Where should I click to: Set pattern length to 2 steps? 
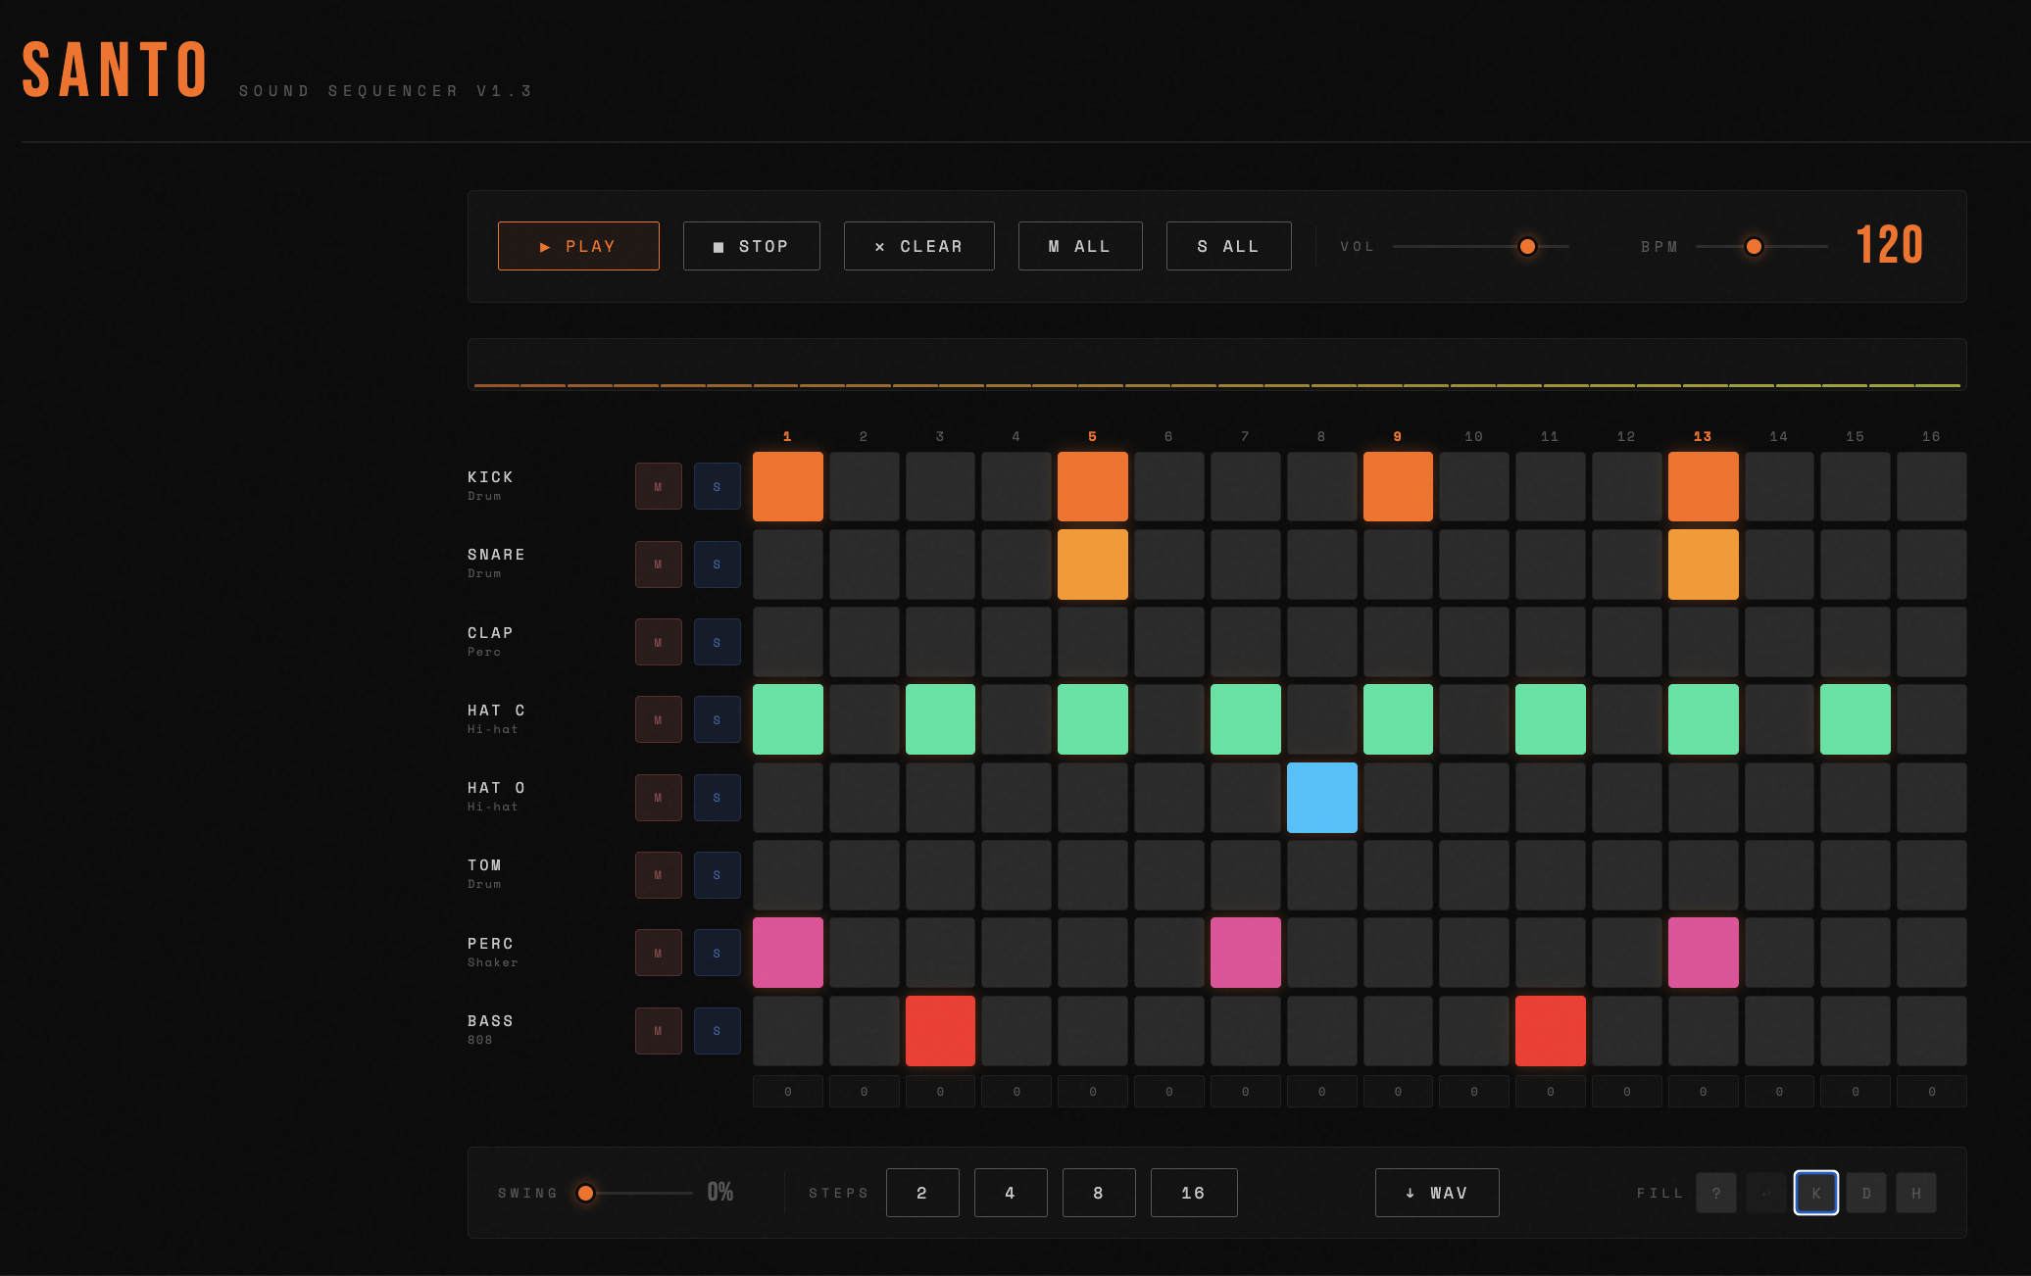922,1193
